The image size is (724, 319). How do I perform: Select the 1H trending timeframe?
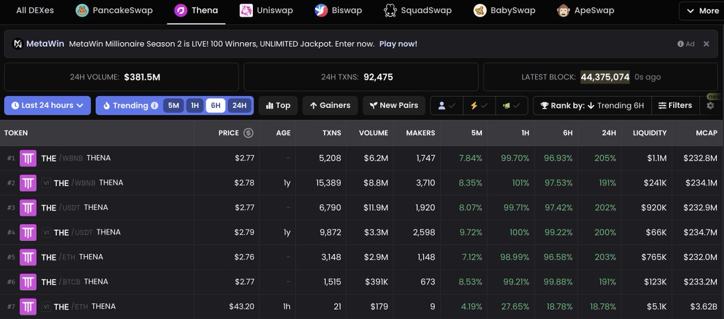coord(195,105)
